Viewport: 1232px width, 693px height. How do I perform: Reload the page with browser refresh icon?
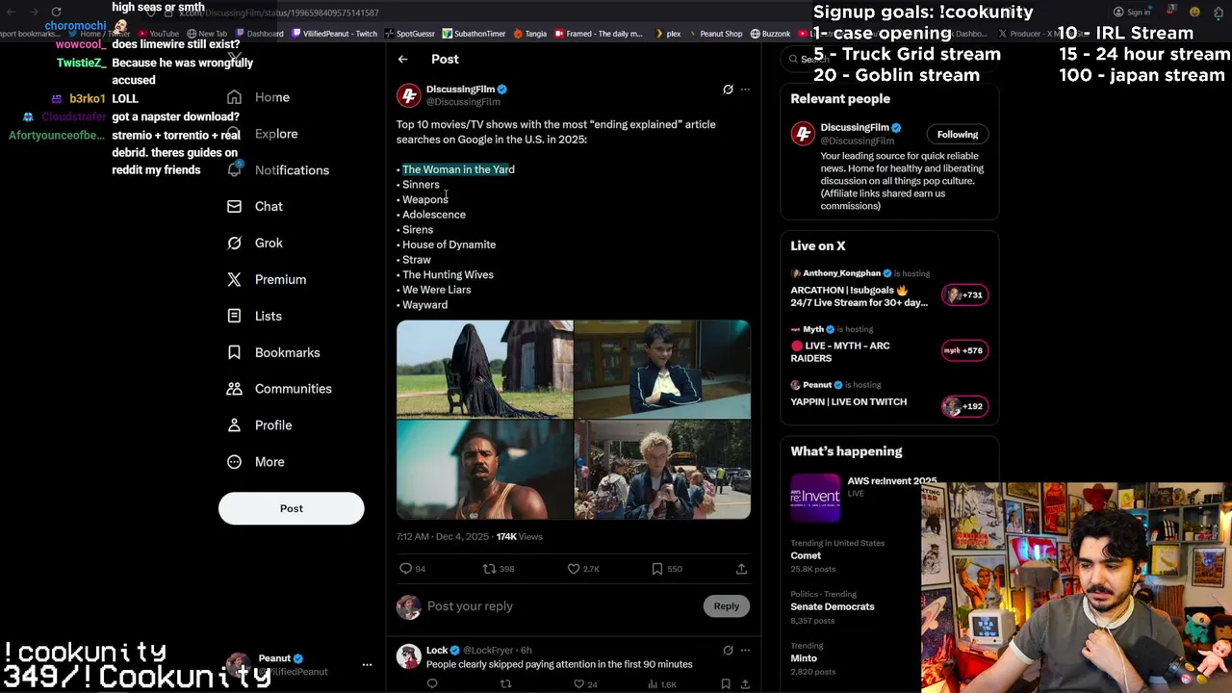coord(57,12)
